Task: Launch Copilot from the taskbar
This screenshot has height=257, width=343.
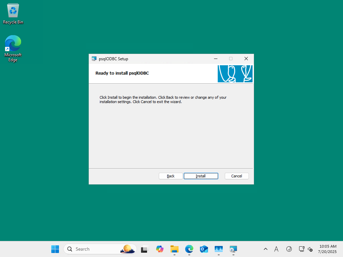Action: coord(160,249)
